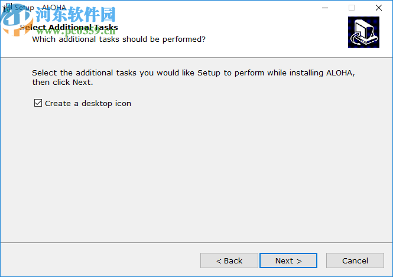Click the "Which additional tasks should be performed?" subtitle

(119, 39)
